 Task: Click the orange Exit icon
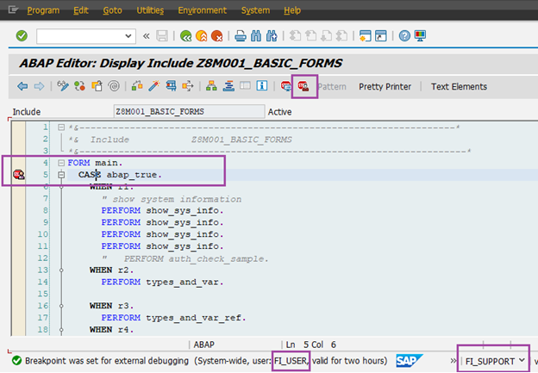[202, 35]
